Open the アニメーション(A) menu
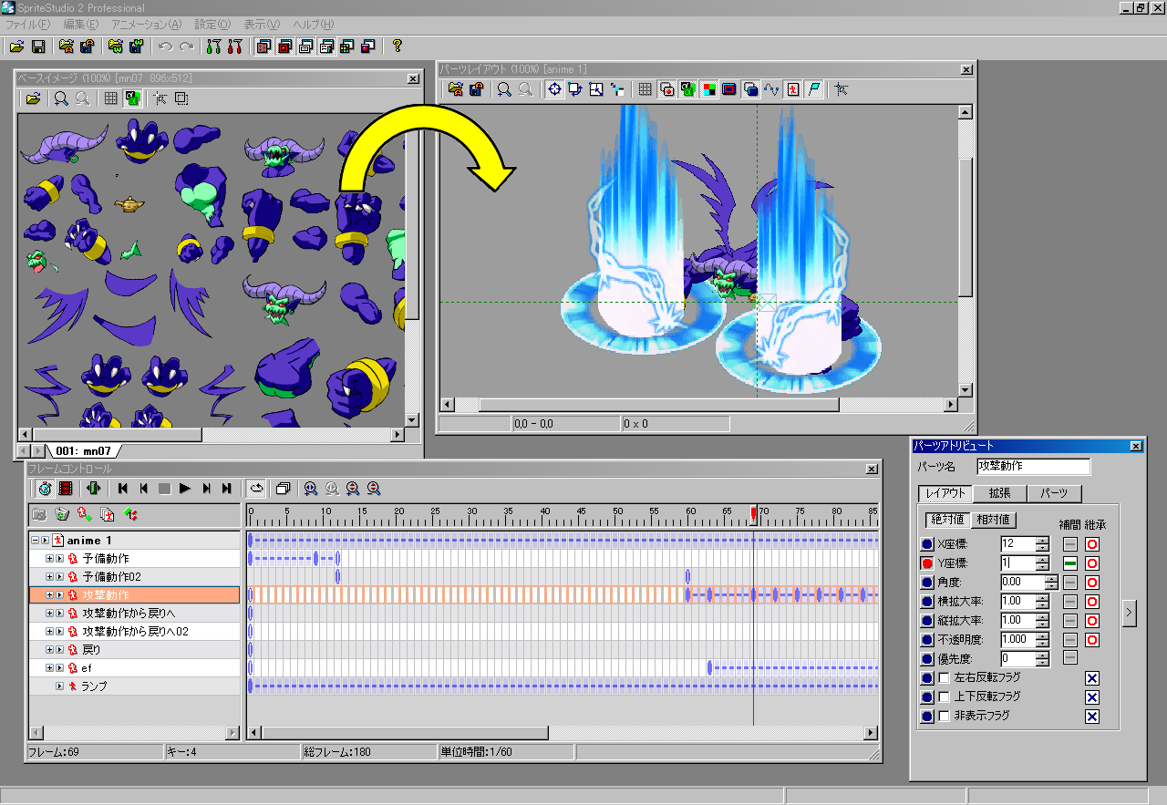This screenshot has height=805, width=1167. (146, 24)
